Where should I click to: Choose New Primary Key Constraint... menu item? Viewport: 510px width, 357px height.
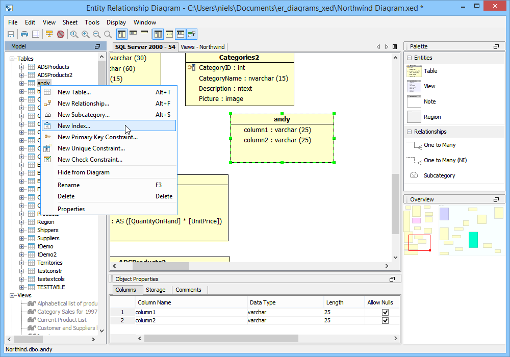point(109,137)
